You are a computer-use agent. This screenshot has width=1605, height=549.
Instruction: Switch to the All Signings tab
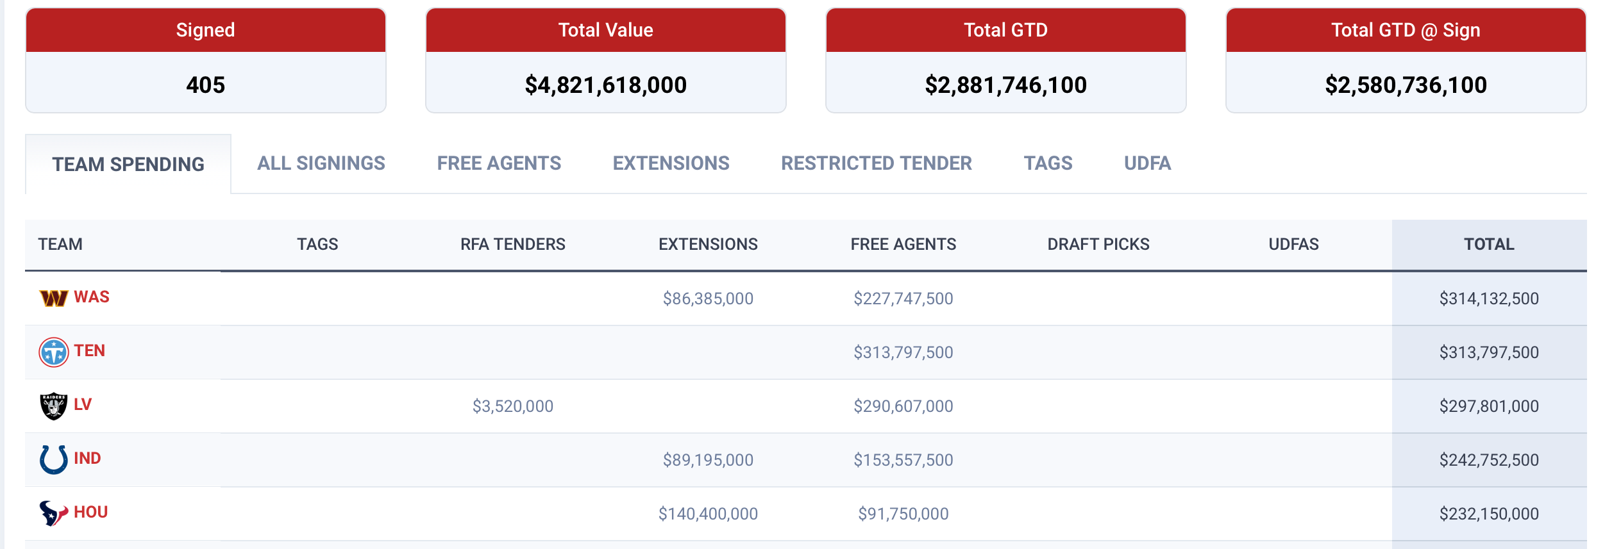pos(321,163)
